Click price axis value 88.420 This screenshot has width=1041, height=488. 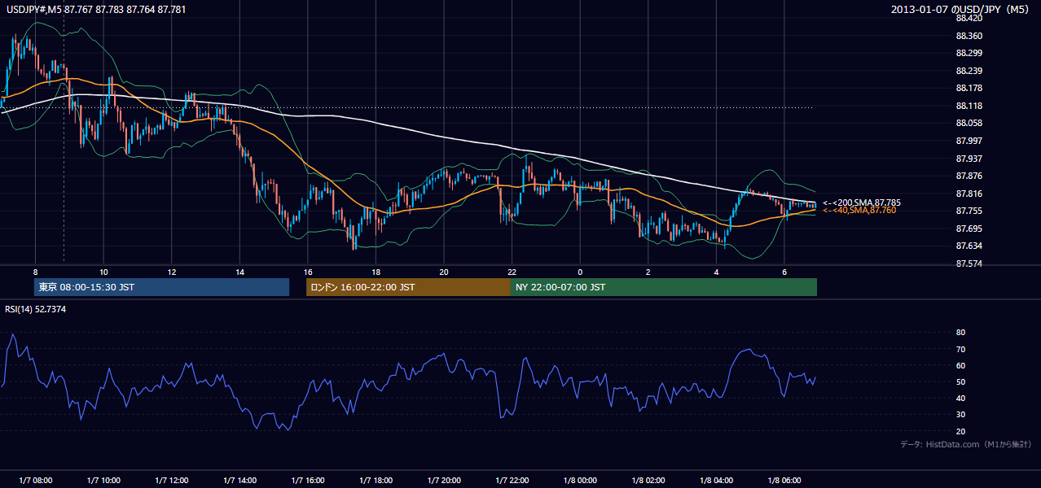(968, 18)
